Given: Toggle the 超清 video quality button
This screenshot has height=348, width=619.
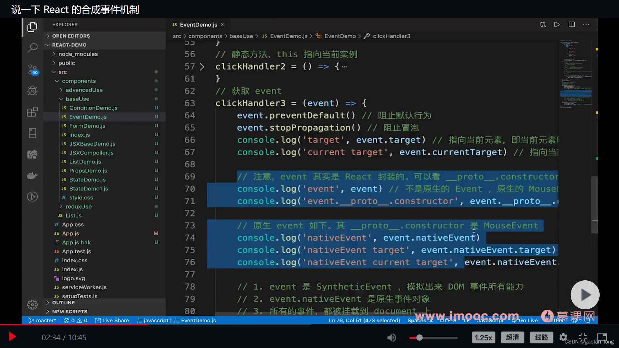Looking at the screenshot, I should tap(512, 337).
